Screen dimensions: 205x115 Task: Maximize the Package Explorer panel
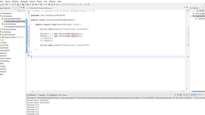pyautogui.click(x=23, y=8)
